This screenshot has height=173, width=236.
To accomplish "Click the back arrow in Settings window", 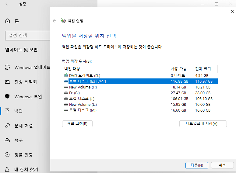I will [7, 4].
